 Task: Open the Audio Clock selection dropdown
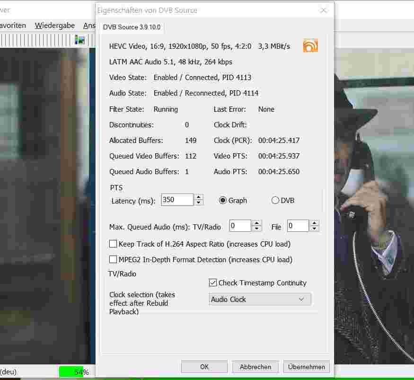pos(260,299)
